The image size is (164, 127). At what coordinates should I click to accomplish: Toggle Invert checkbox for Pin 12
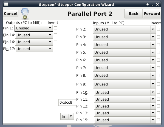[x=158, y=106]
